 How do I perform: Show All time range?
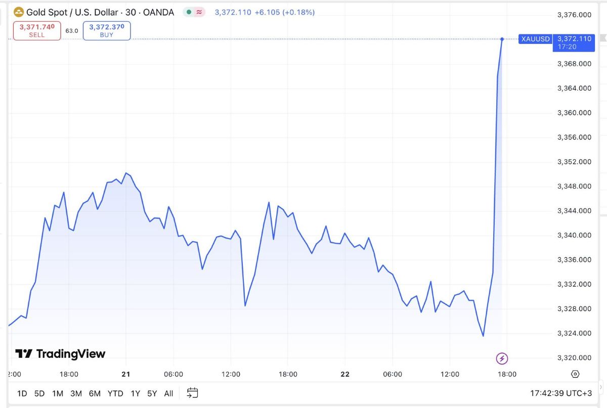(168, 393)
